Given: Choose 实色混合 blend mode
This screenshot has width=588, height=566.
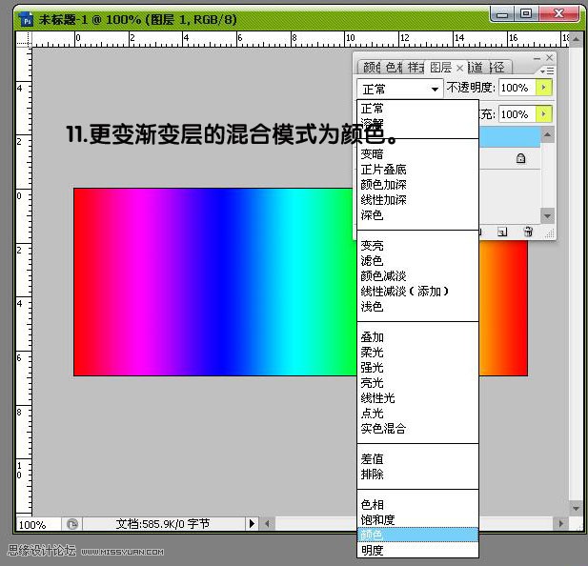Looking at the screenshot, I should 417,429.
